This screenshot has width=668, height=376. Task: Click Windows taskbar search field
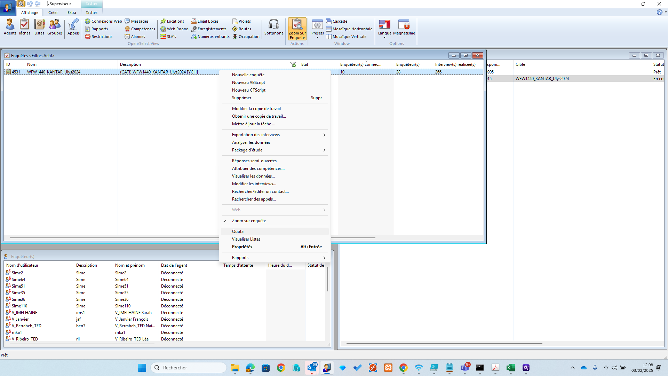click(189, 368)
